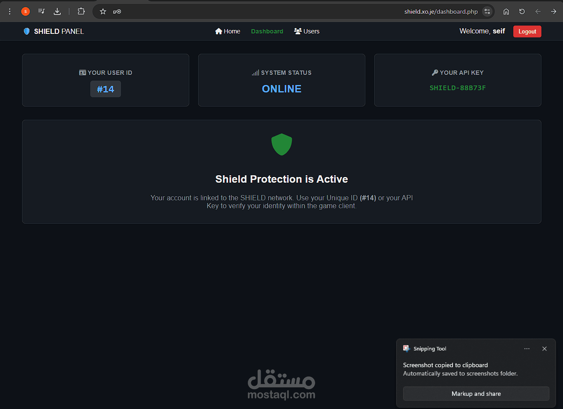Click Screenshot copied to clipboard text
This screenshot has height=409, width=563.
[445, 365]
